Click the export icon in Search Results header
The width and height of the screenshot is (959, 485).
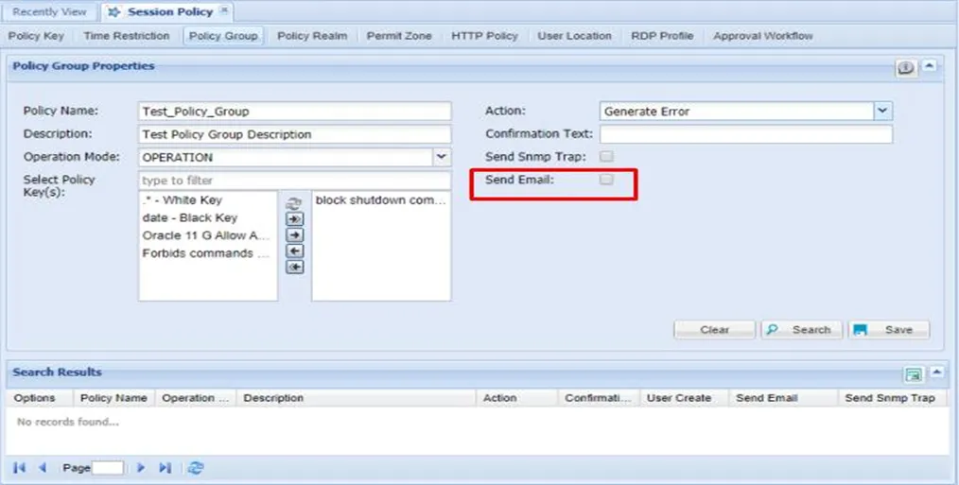914,374
